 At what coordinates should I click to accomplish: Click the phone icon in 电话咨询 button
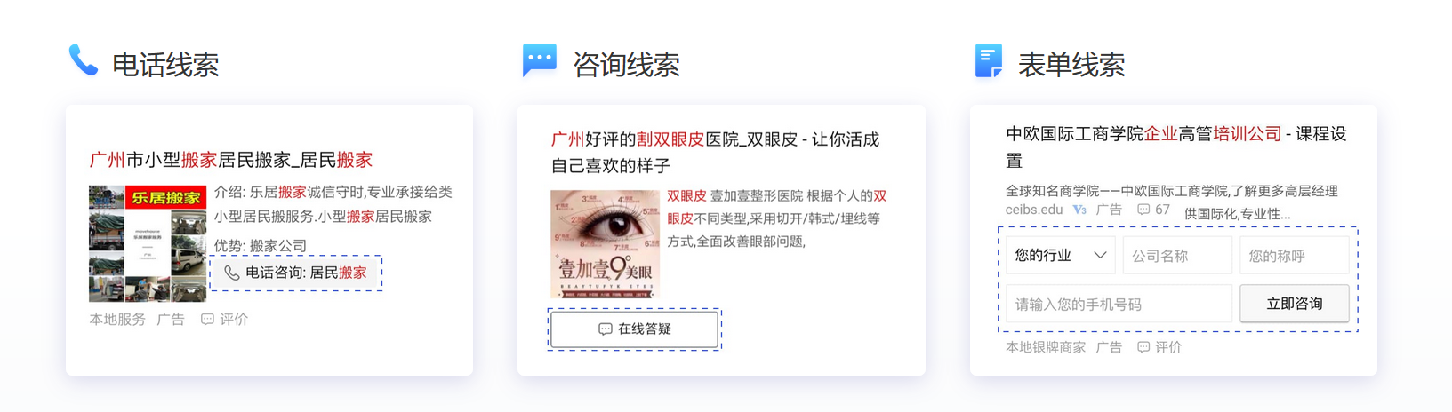click(231, 273)
